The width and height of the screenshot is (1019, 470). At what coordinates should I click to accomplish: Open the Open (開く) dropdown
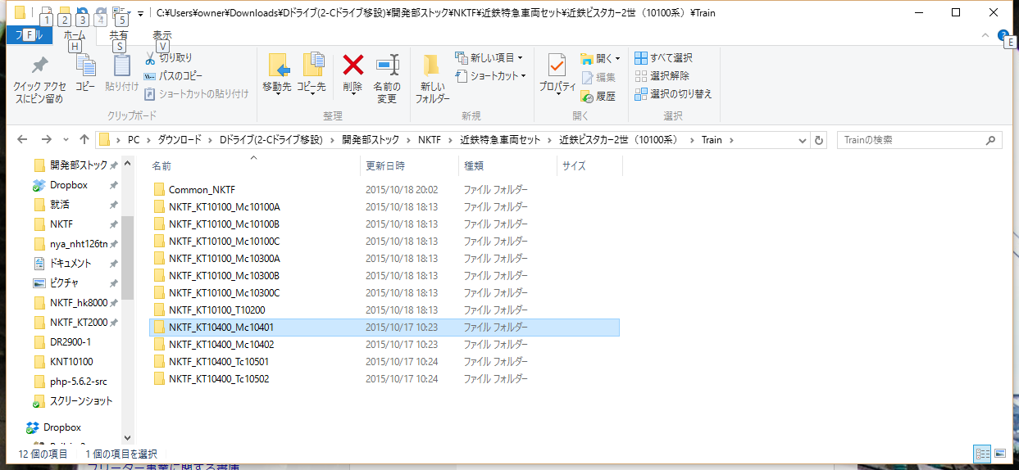click(601, 59)
